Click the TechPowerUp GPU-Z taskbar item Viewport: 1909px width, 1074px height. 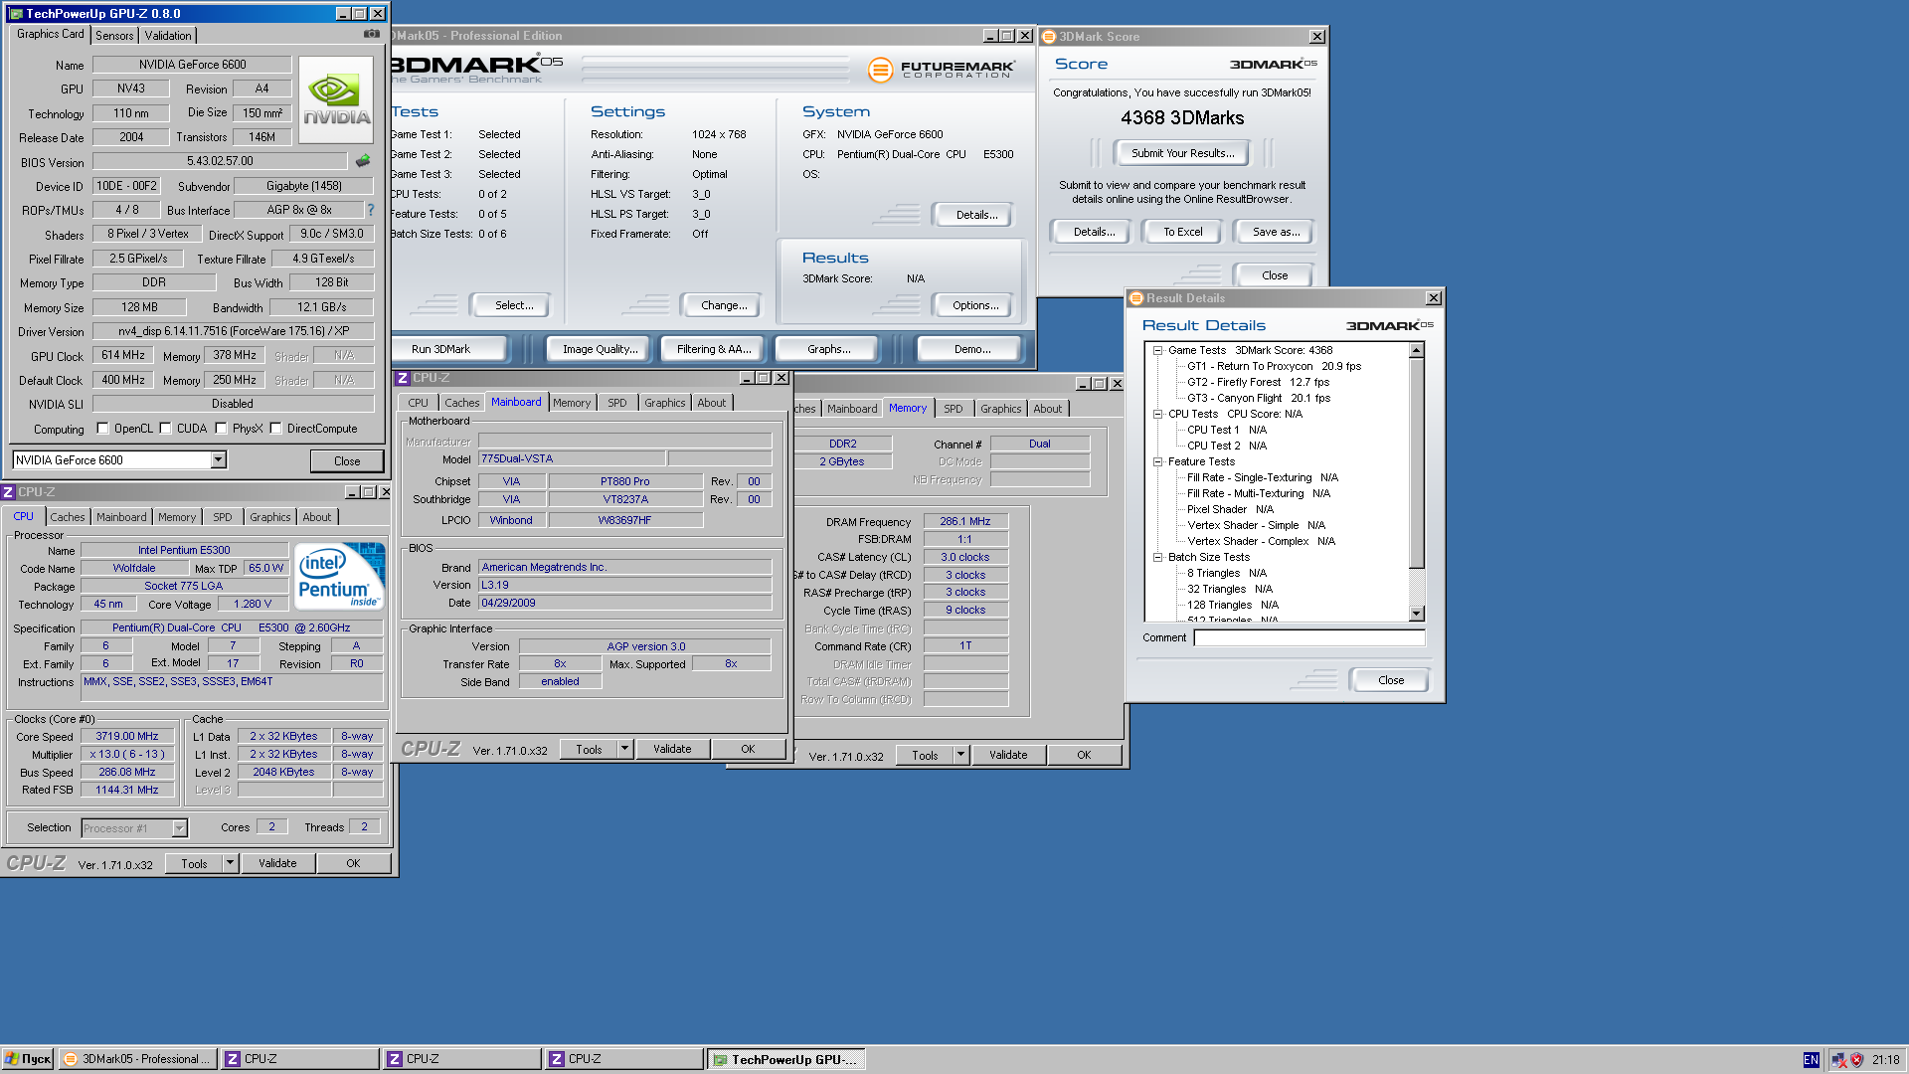point(785,1059)
